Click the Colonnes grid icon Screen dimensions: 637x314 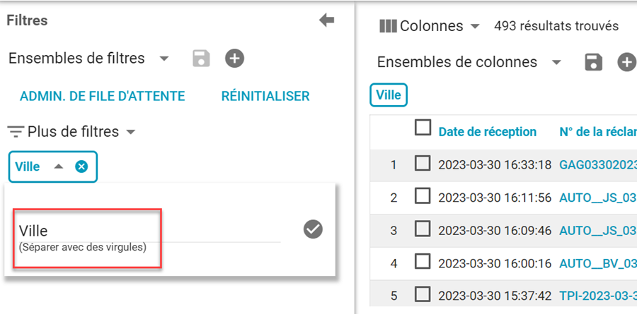click(x=388, y=26)
